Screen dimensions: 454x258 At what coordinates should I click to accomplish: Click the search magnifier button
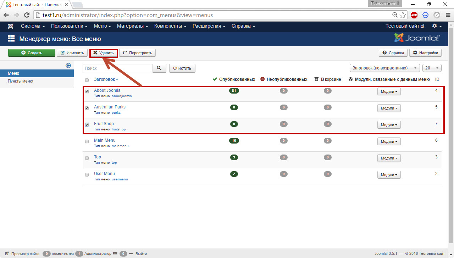click(159, 68)
